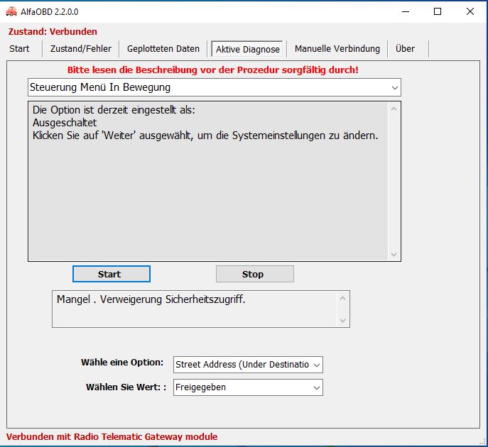Go to the Geplotteten Daten tab
This screenshot has height=447, width=488.
[163, 49]
